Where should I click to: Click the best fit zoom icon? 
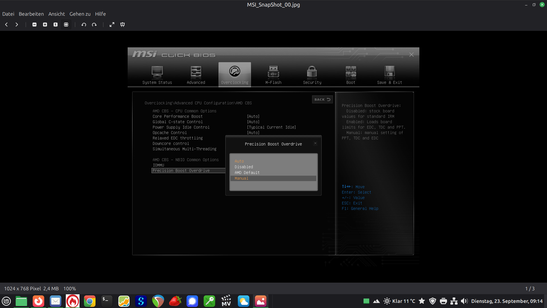[x=66, y=25]
